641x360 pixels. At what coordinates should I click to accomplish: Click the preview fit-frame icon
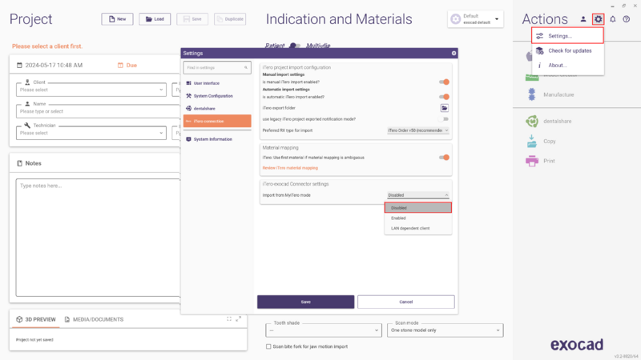[x=229, y=318]
